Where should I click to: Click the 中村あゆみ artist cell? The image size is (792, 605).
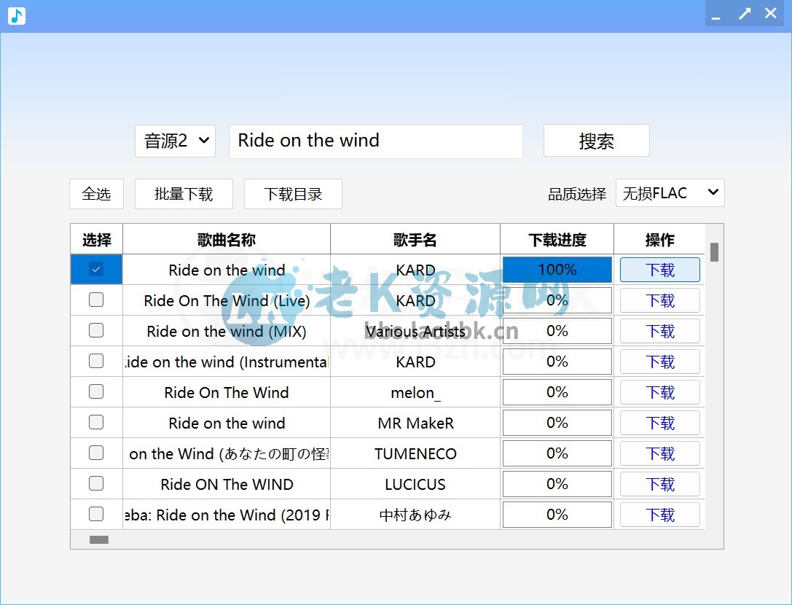click(x=415, y=515)
